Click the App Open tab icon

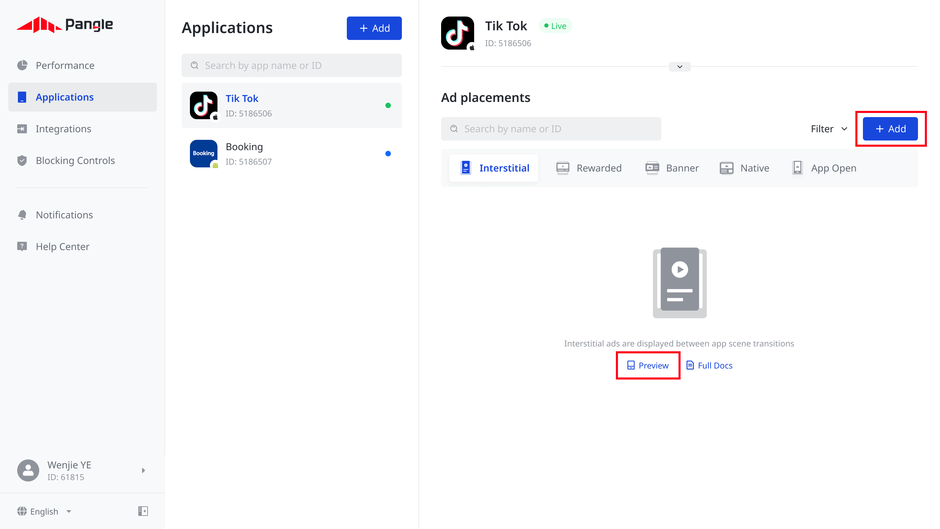(x=797, y=168)
